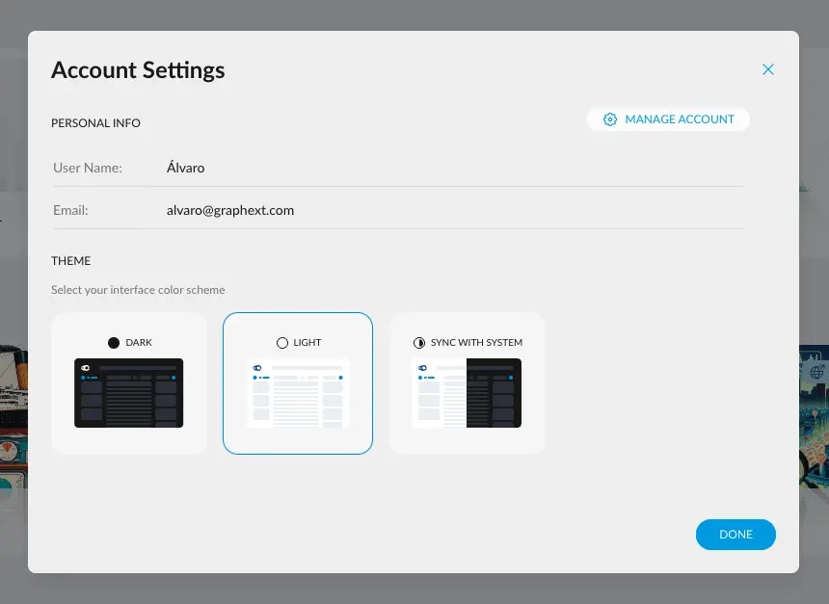Select the dark interface preview thumbnail
This screenshot has width=829, height=604.
129,393
